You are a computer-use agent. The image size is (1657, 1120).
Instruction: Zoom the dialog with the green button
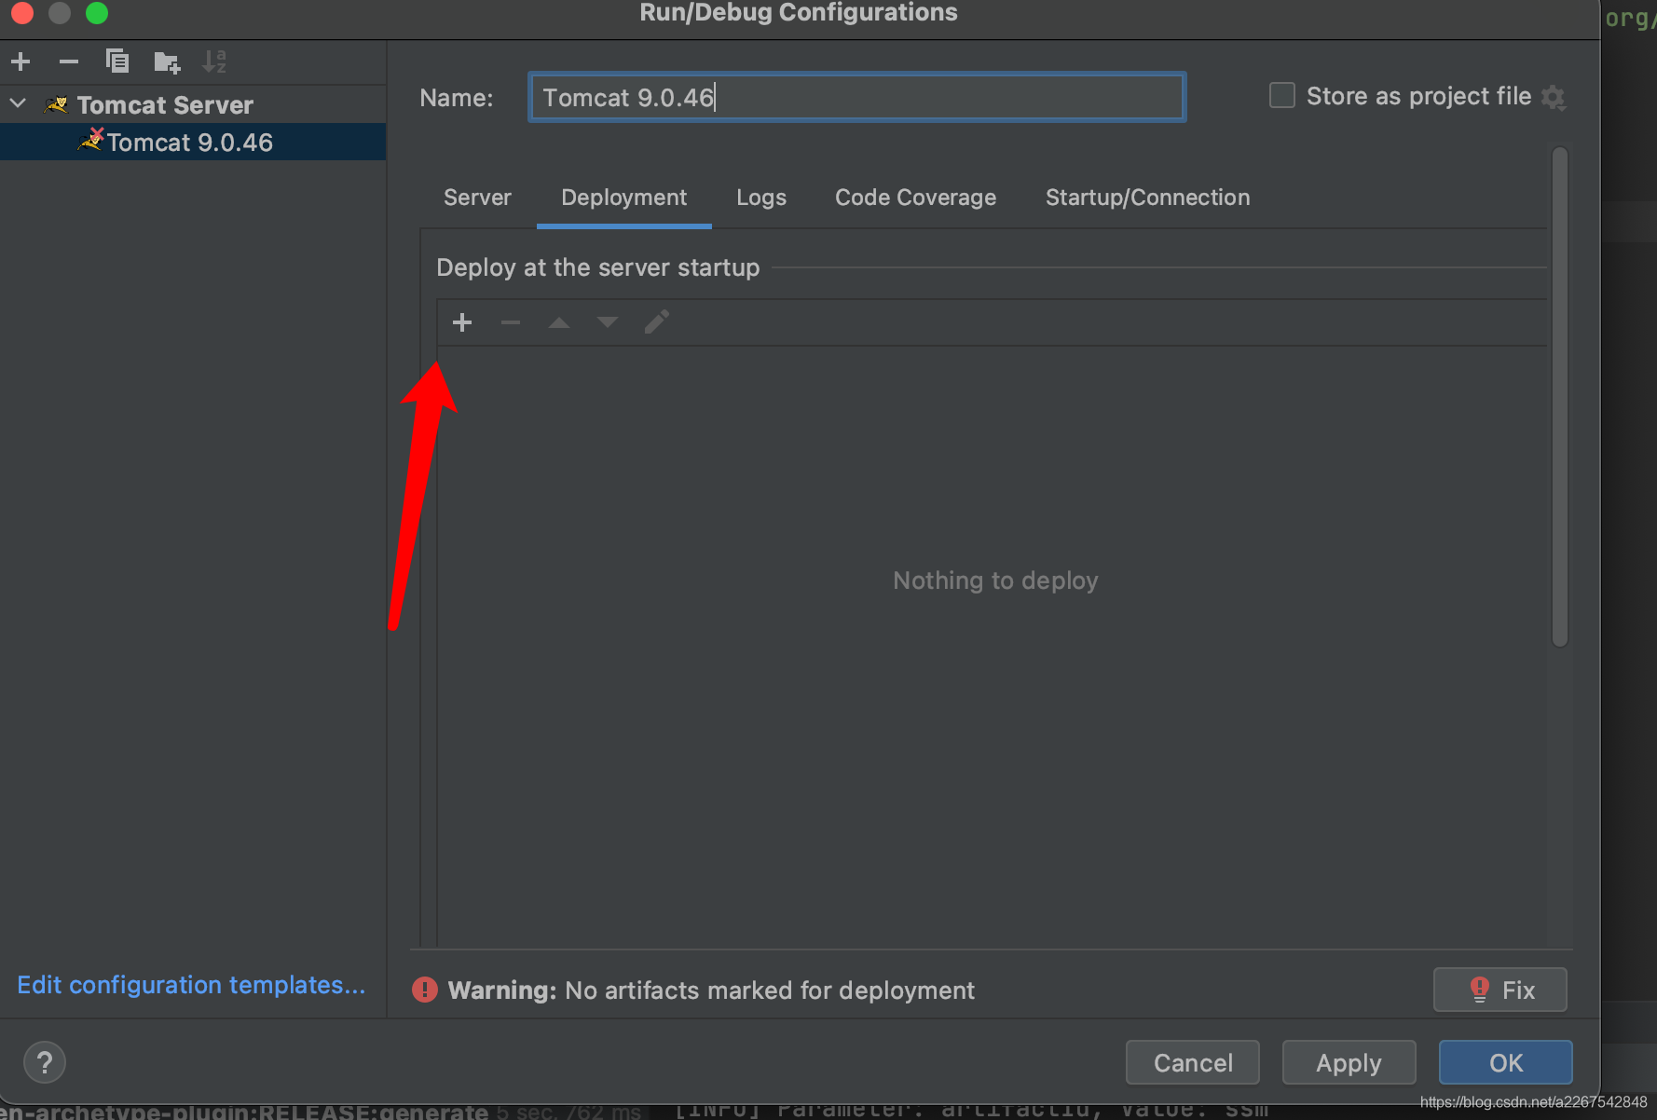97,13
